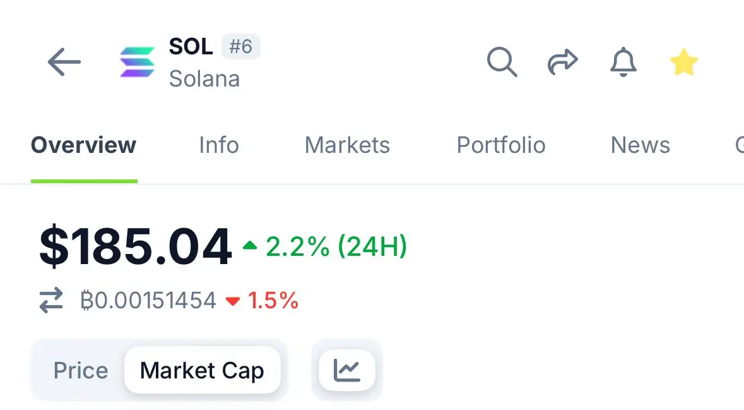This screenshot has height=410, width=744.
Task: Switch chart type with the line chart icon
Action: 347,370
